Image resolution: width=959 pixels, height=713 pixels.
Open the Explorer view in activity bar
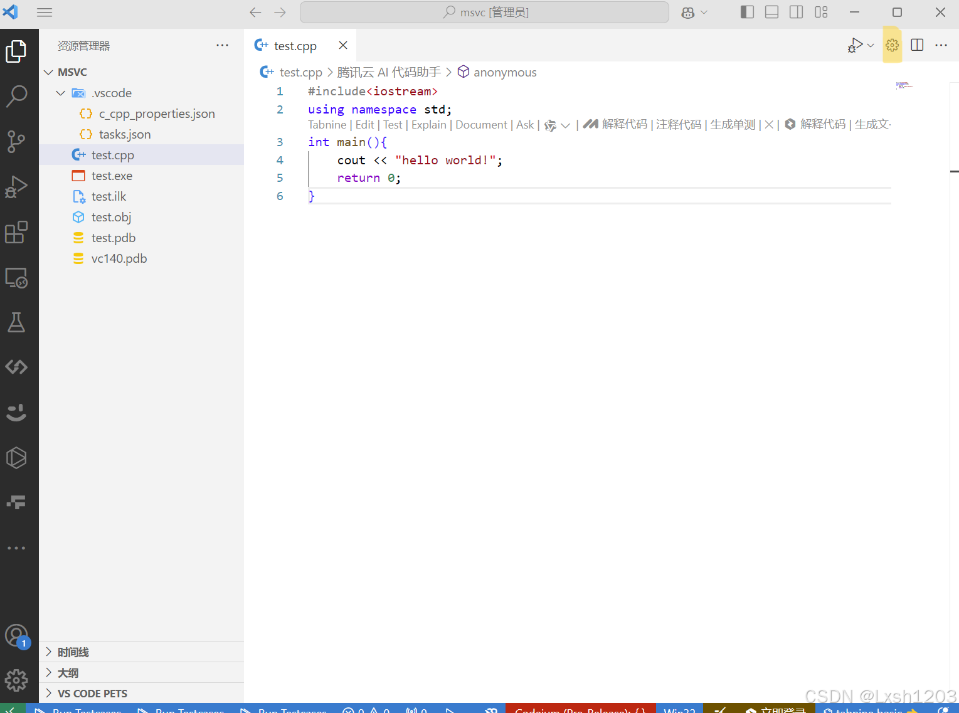pyautogui.click(x=16, y=51)
